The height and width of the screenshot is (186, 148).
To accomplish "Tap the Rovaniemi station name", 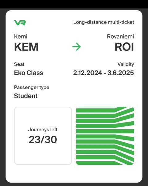I will [121, 37].
